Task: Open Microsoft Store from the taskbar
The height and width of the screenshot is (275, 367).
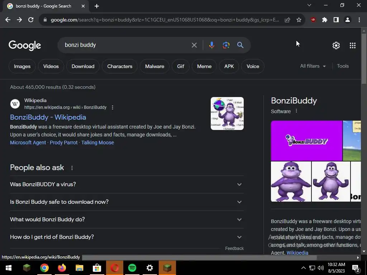Action: pos(97,268)
